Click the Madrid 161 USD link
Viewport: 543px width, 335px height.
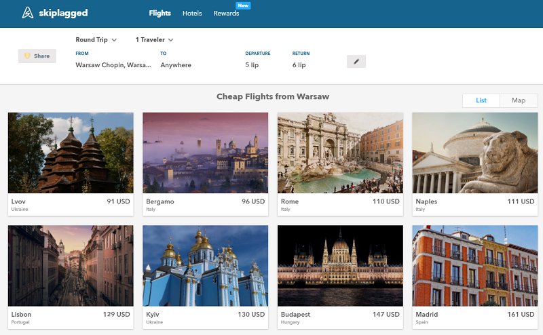click(474, 315)
